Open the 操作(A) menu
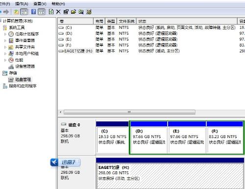This screenshot has height=189, width=245. [22, 3]
